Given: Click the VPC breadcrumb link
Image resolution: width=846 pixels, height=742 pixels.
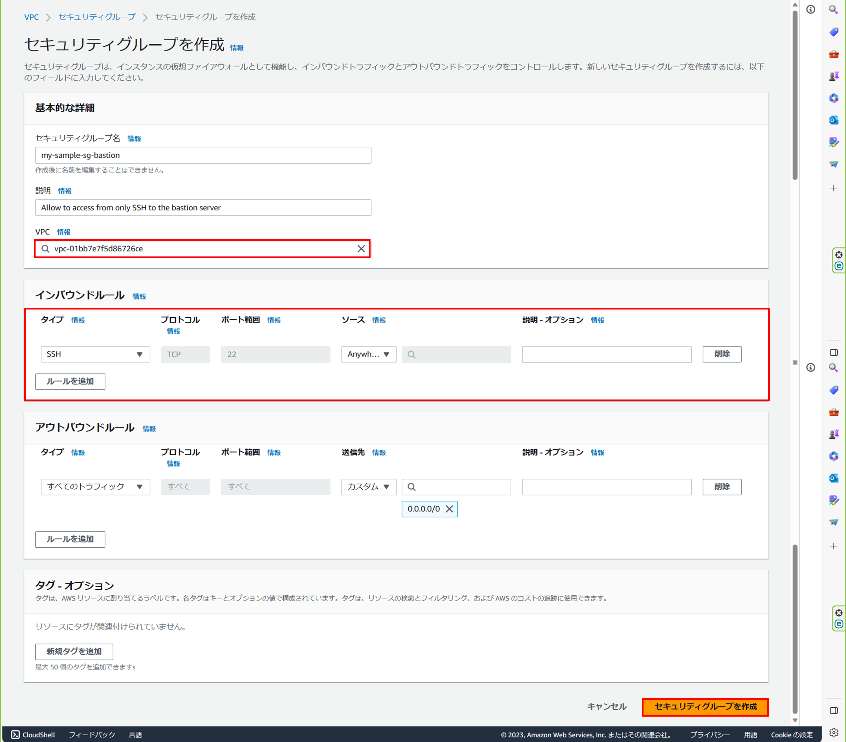Looking at the screenshot, I should [x=32, y=17].
